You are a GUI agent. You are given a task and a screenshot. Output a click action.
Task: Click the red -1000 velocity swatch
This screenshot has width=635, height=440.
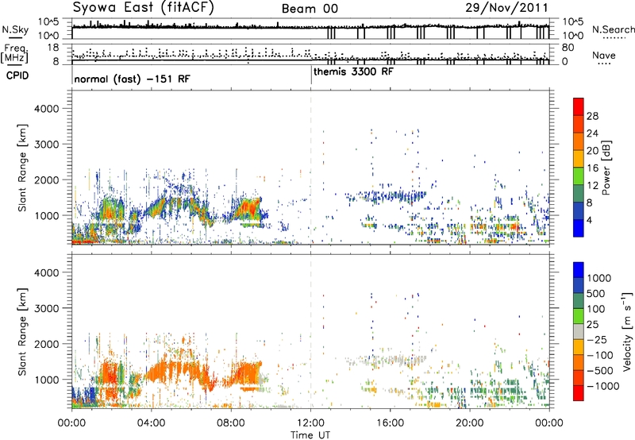pos(579,393)
